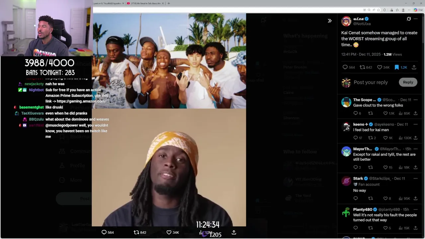Collapse the tweet sidebar with double-arrow icon
The image size is (425, 239).
330,21
